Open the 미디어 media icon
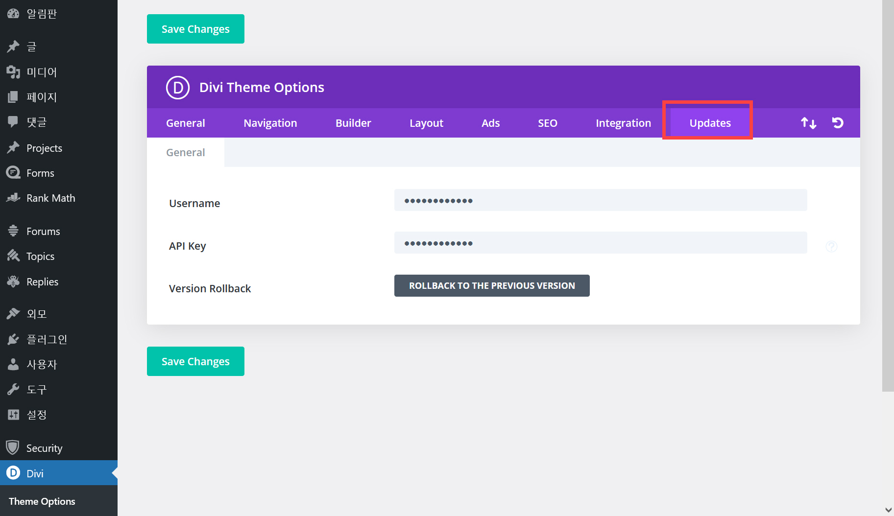894x516 pixels. (13, 72)
